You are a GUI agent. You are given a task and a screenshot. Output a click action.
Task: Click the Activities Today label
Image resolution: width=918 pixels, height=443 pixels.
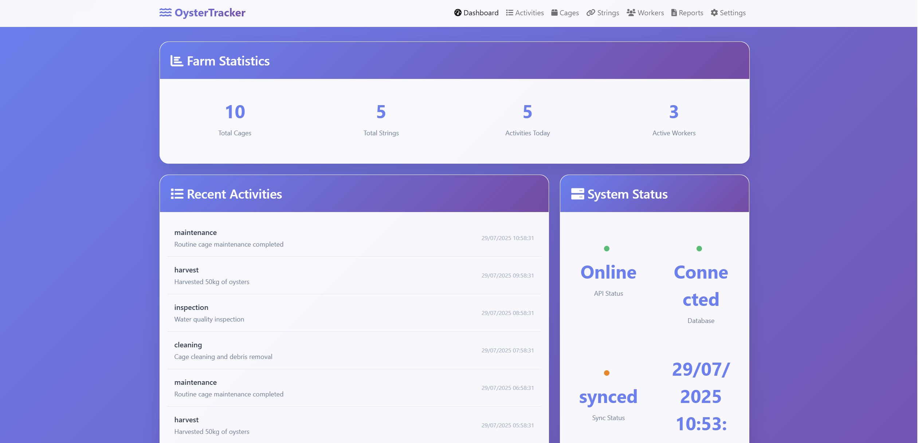(527, 133)
